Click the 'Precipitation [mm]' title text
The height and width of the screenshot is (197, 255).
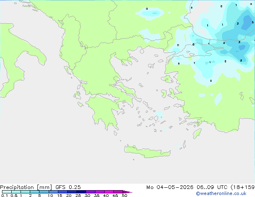tap(26, 187)
